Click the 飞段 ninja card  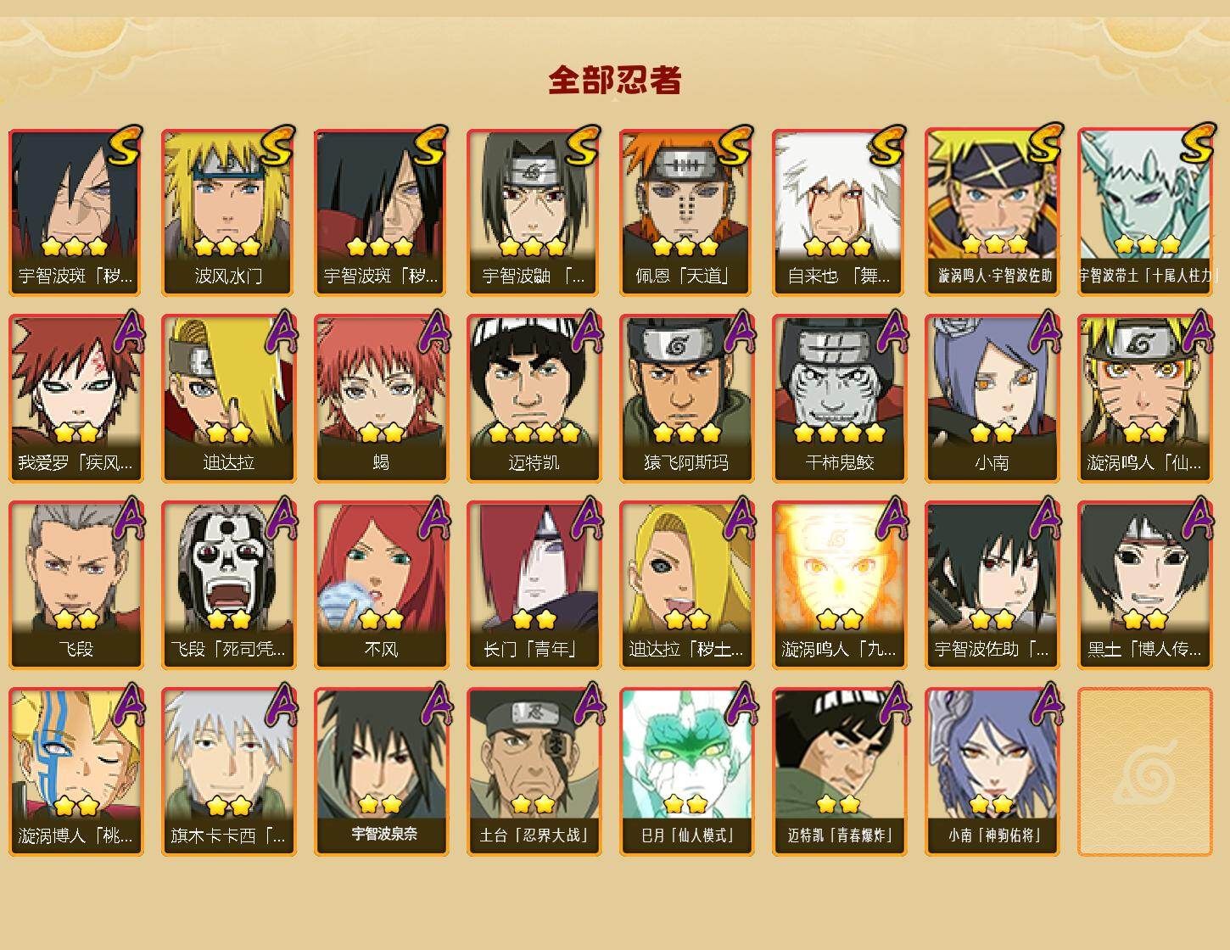75,585
